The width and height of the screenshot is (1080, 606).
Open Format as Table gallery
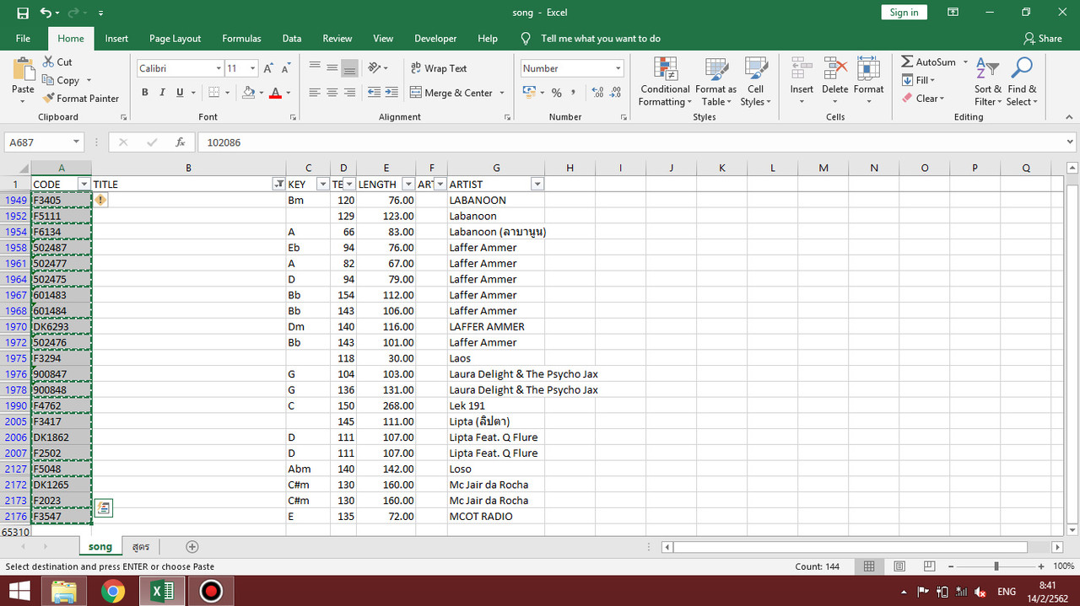pyautogui.click(x=716, y=82)
